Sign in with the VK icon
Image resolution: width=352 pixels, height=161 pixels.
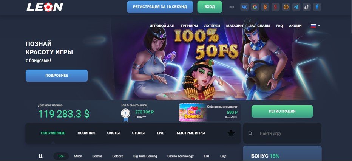coord(244,7)
